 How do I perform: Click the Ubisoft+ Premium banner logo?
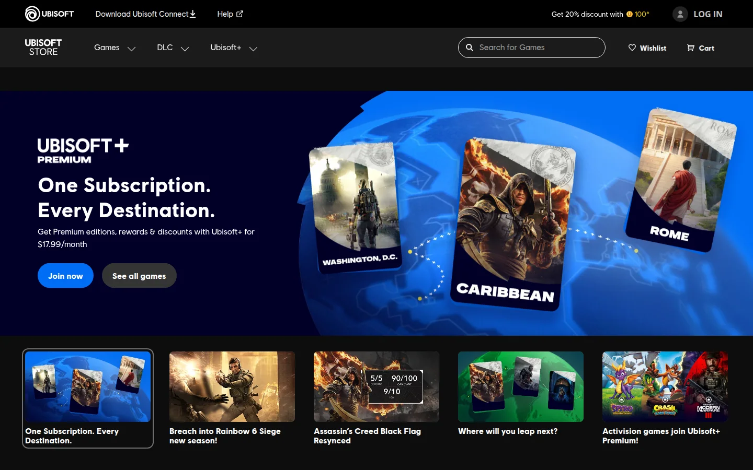[83, 151]
